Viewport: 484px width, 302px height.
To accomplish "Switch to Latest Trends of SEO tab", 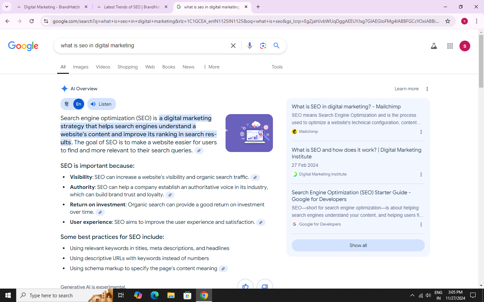I will point(132,7).
